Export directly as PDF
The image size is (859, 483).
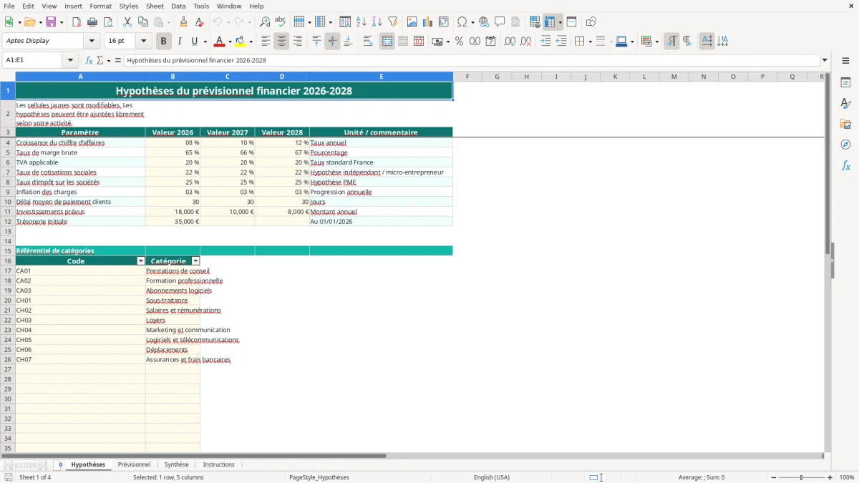pos(77,22)
